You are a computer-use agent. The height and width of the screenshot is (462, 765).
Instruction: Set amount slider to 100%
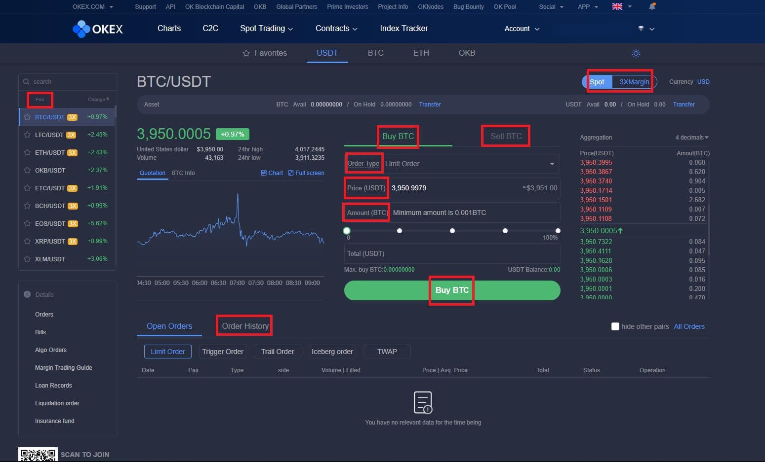point(558,231)
